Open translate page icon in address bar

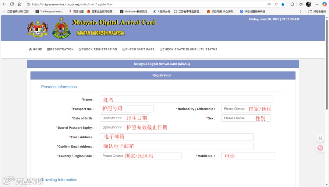269,4
